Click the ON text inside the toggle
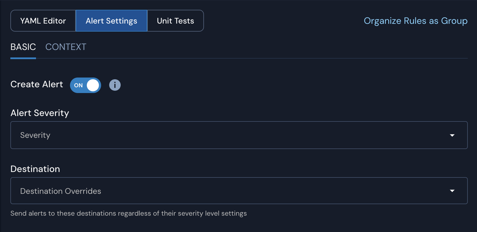477x232 pixels. tap(78, 85)
